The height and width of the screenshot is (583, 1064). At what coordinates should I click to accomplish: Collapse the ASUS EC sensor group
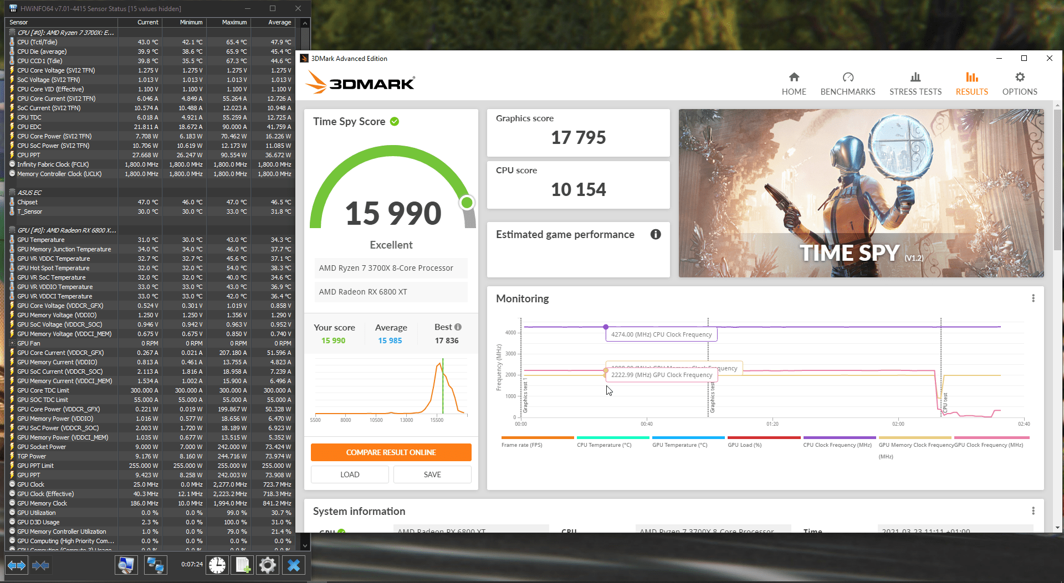[12, 193]
